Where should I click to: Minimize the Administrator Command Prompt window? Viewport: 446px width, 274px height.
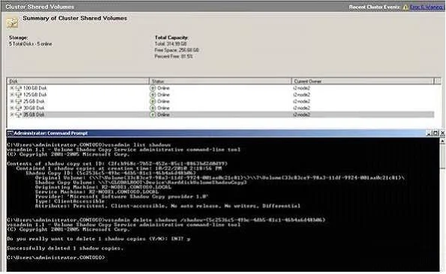[429, 133]
